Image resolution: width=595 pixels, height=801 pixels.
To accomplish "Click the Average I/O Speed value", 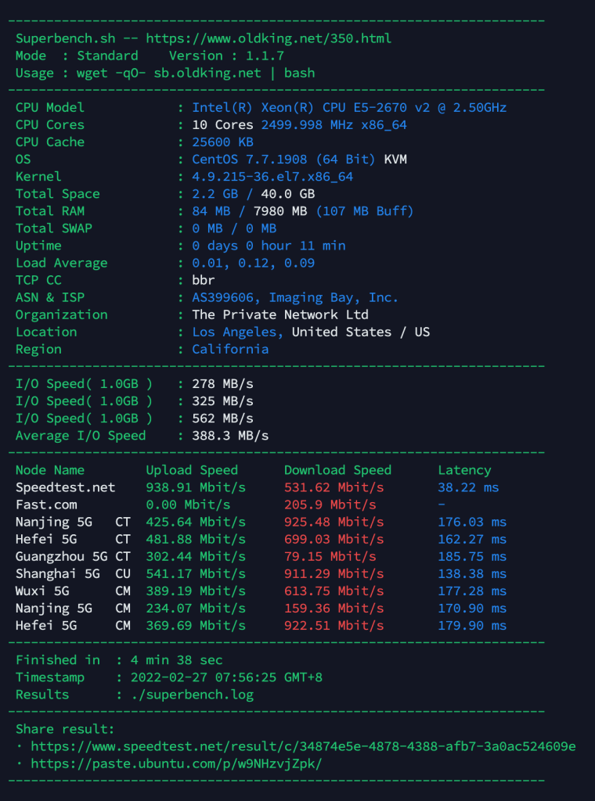I will point(230,436).
